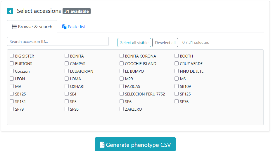Screen dimensions: 271x153
Task: Check the ZARZERO accession checkbox
Action: point(122,109)
